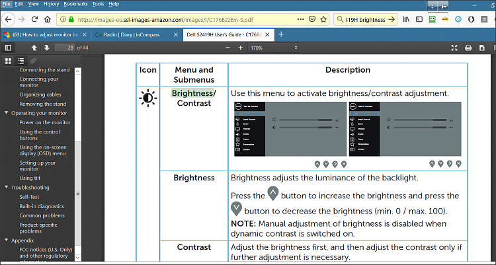
Task: Jump to Common problems
Action: 42,215
